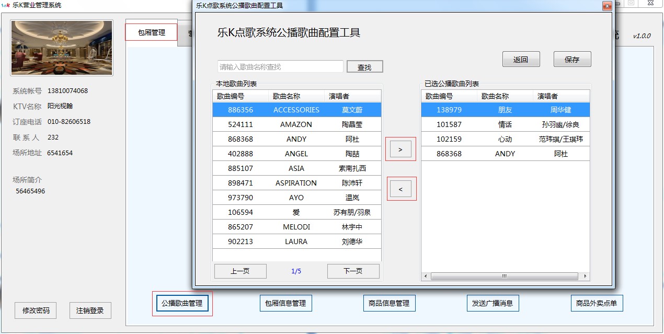
Task: Select the ASIA song row
Action: point(296,168)
